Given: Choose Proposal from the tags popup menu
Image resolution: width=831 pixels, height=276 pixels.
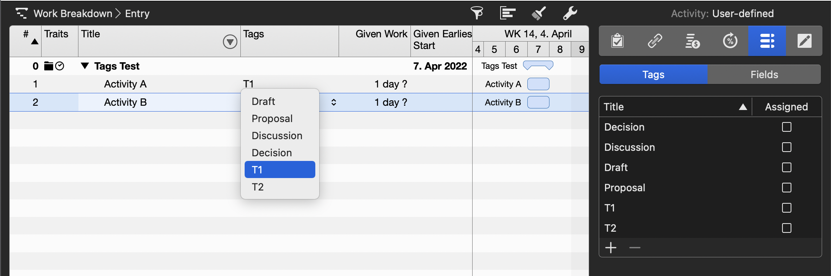Looking at the screenshot, I should coord(272,119).
